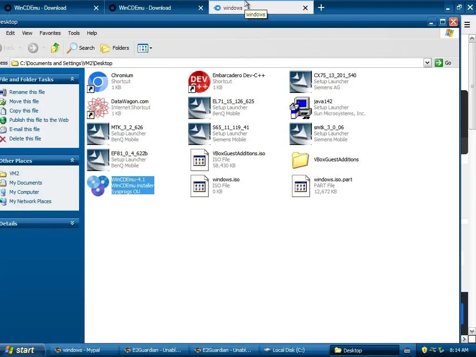Click the 8:14 AM system clock
Viewport: 476px width, 357px height.
tap(459, 350)
